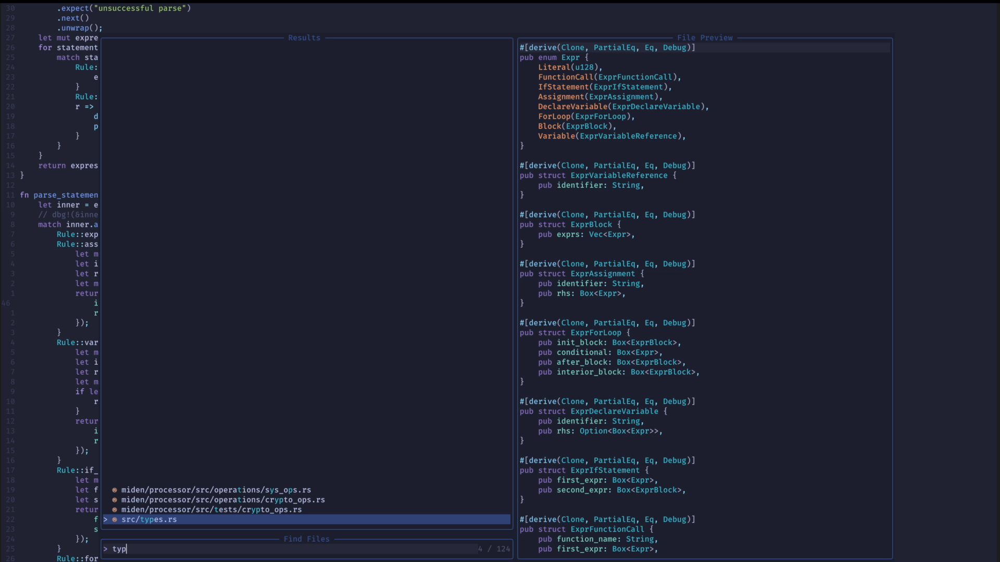Click 'pub struct ExprVariableReference {' line
The image size is (1000, 562).
(598, 175)
